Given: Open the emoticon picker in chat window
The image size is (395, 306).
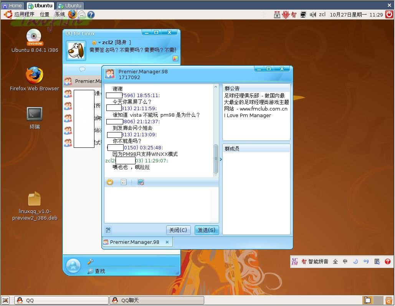Looking at the screenshot, I should click(110, 182).
